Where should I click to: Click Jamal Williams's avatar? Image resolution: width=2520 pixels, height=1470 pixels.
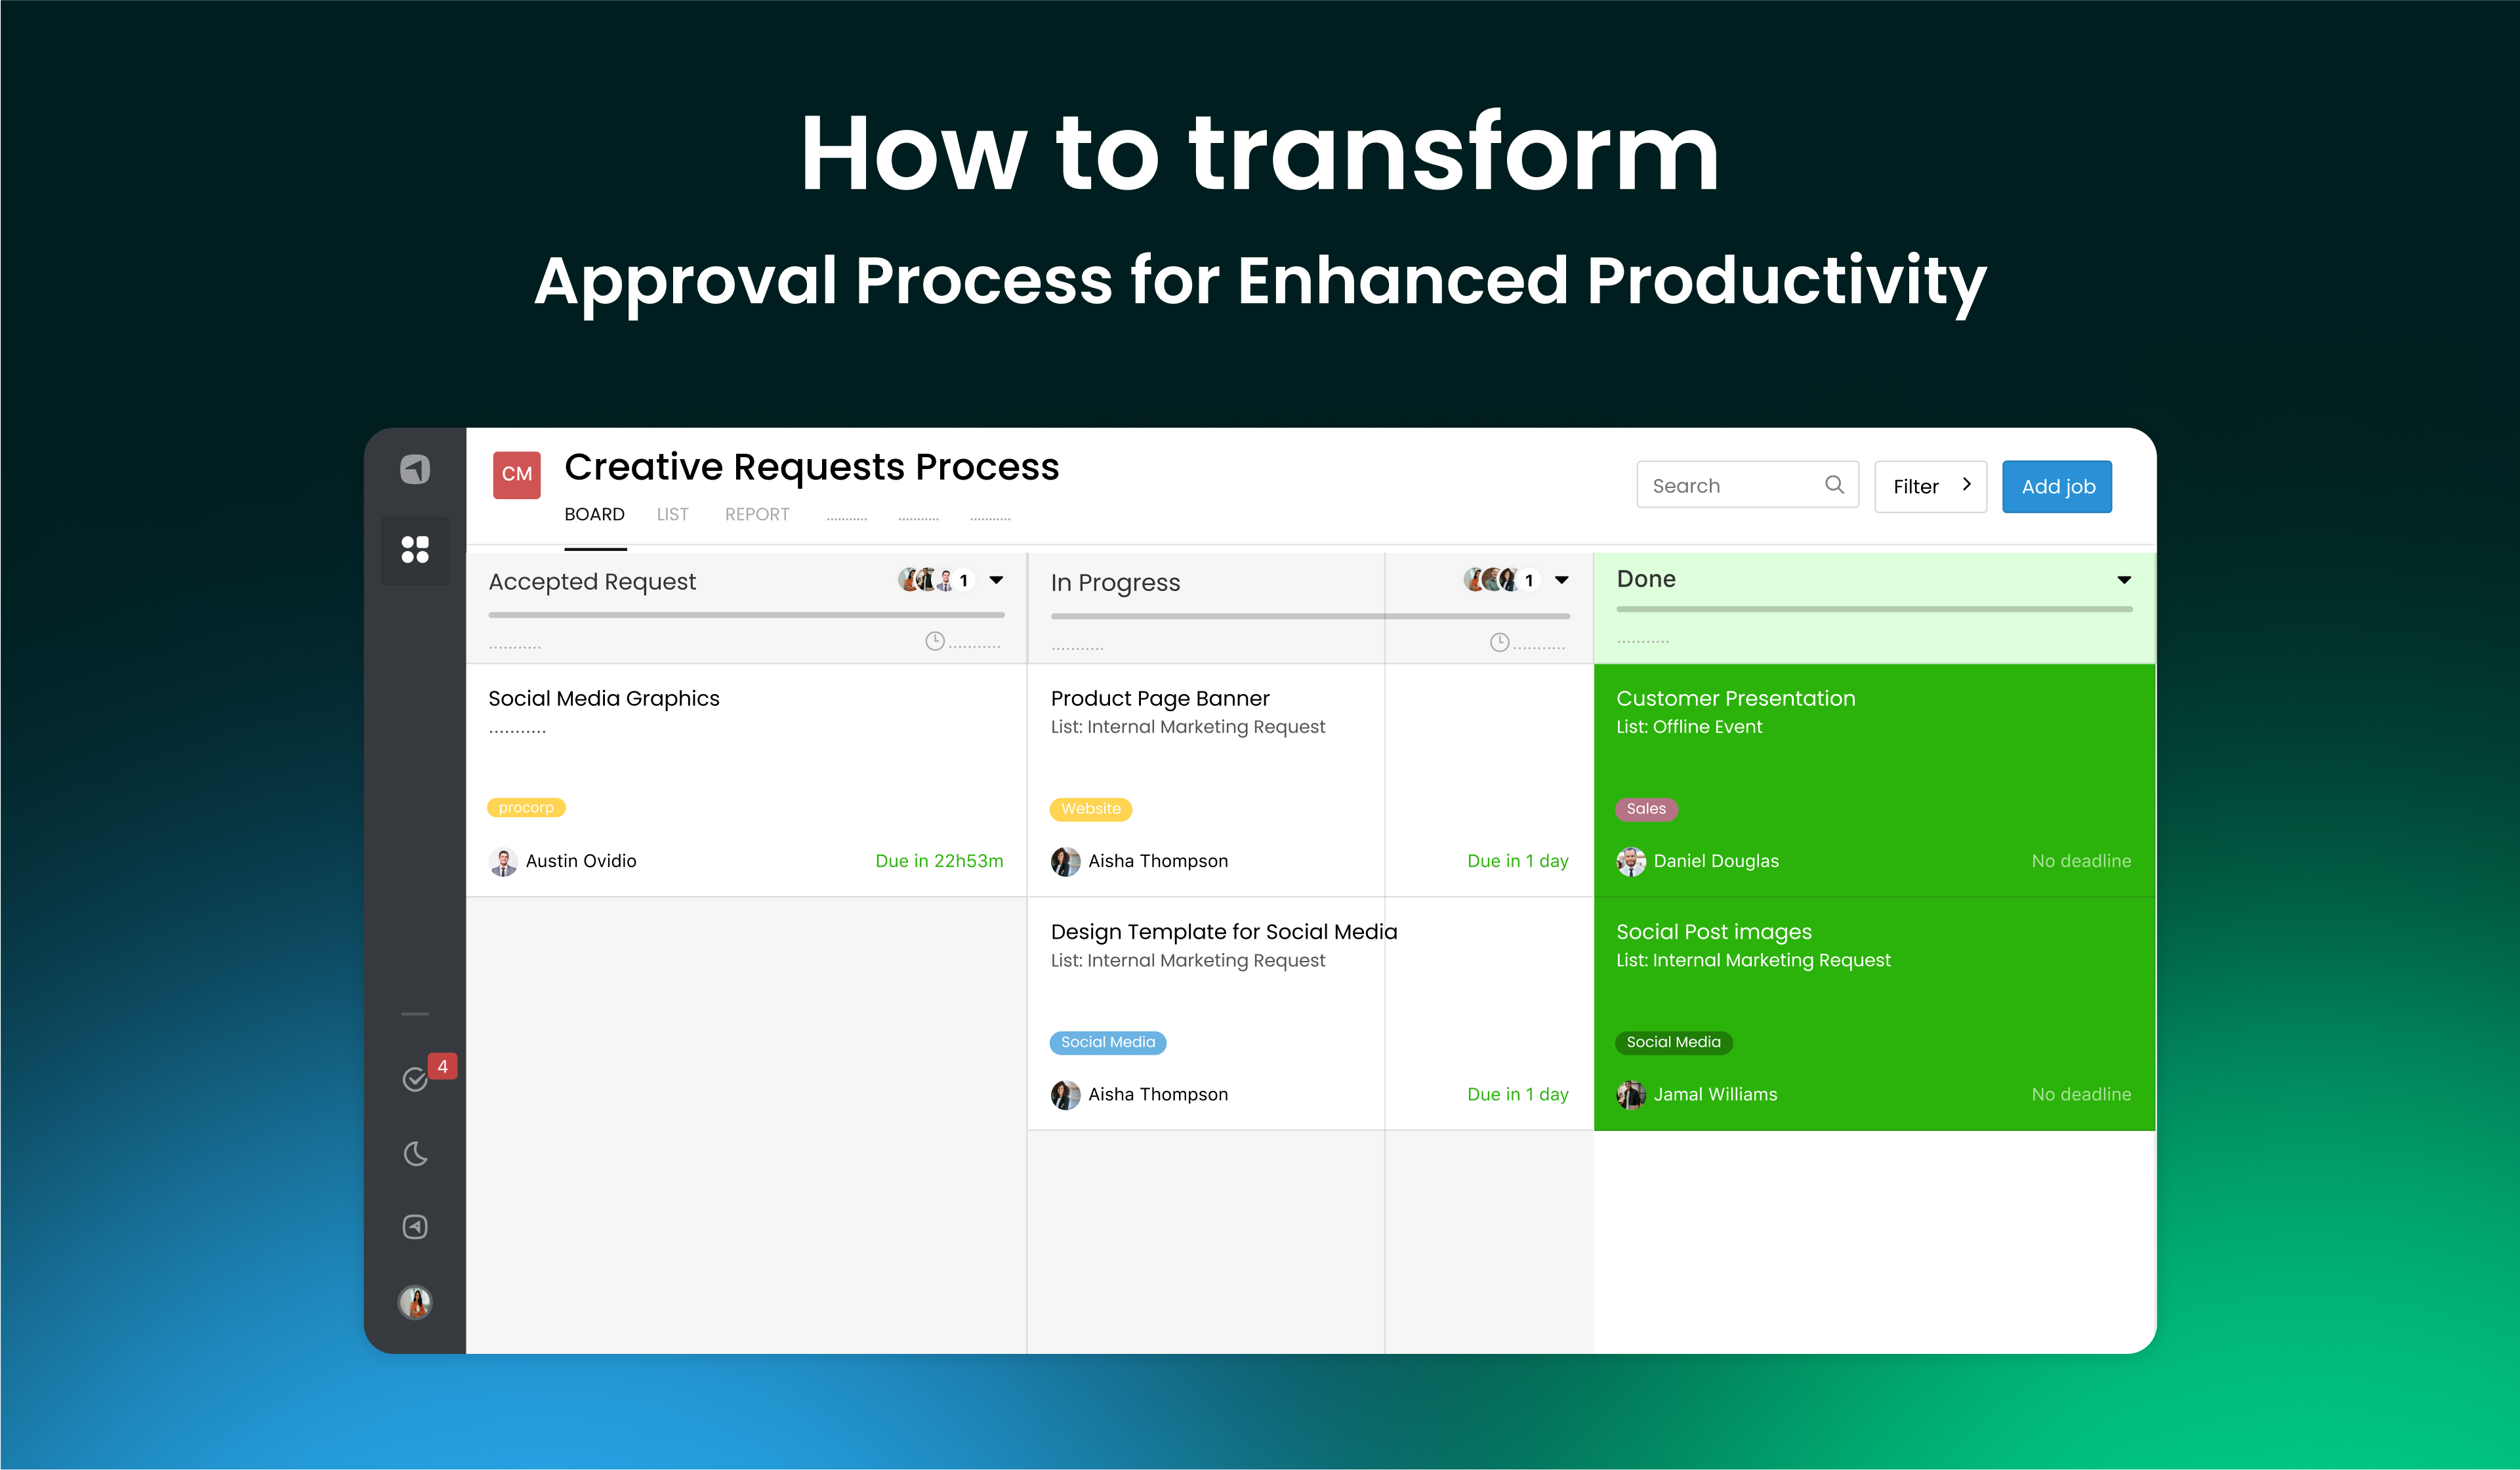coord(1631,1095)
